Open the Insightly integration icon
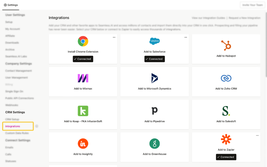Screen dimensions: 267x167 point(83,143)
